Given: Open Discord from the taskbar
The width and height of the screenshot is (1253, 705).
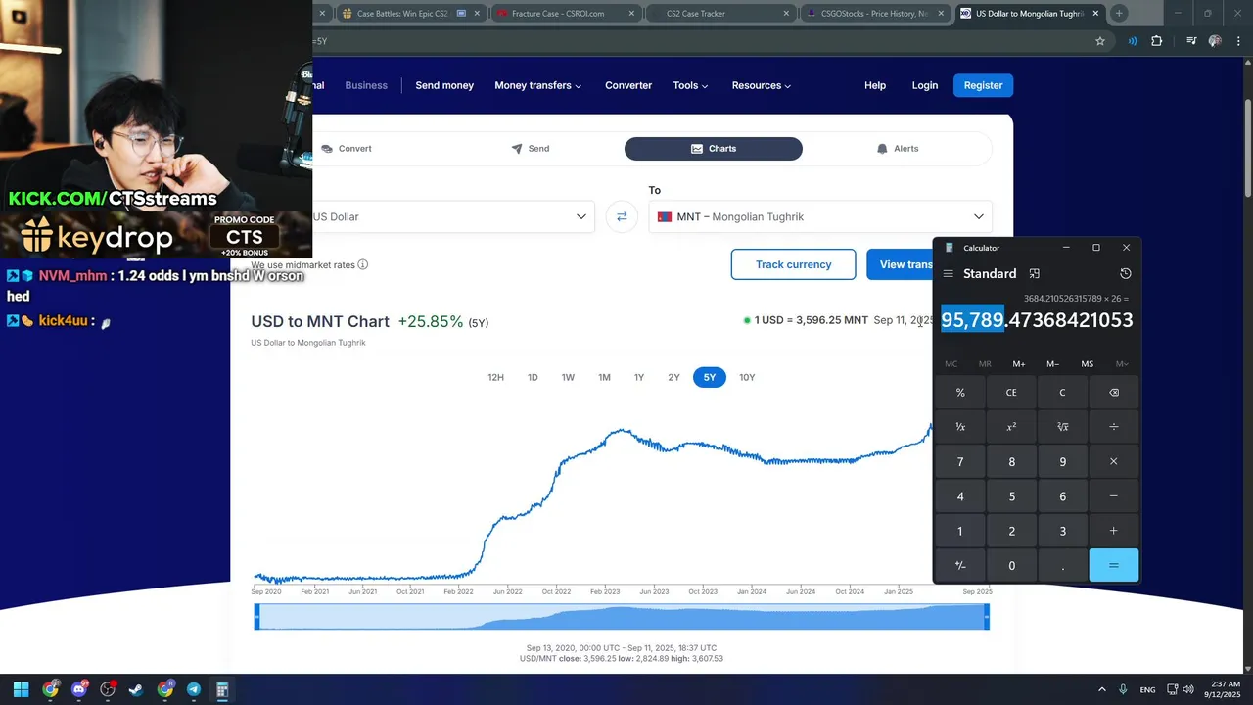Looking at the screenshot, I should point(79,689).
